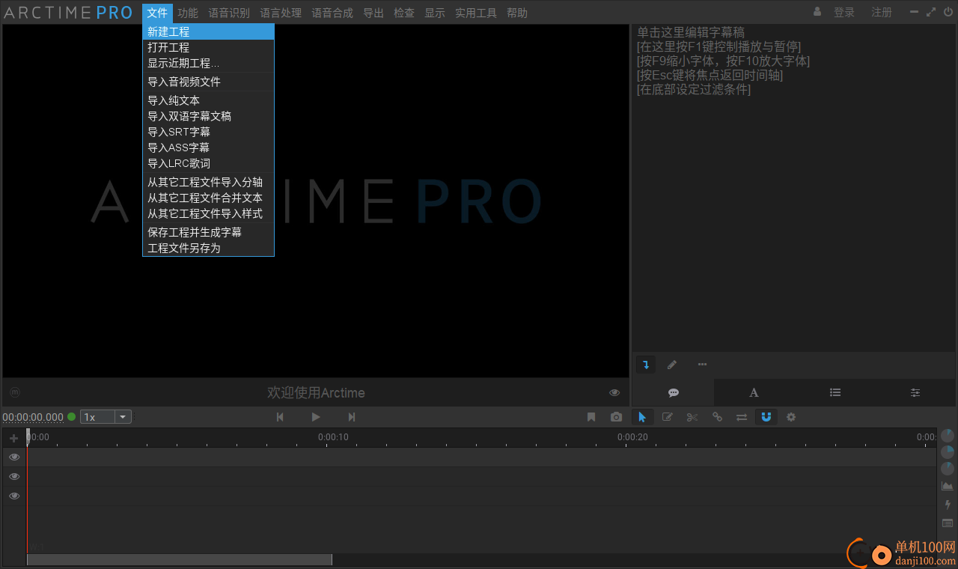The image size is (958, 569).
Task: Take a snapshot with camera icon
Action: [616, 417]
